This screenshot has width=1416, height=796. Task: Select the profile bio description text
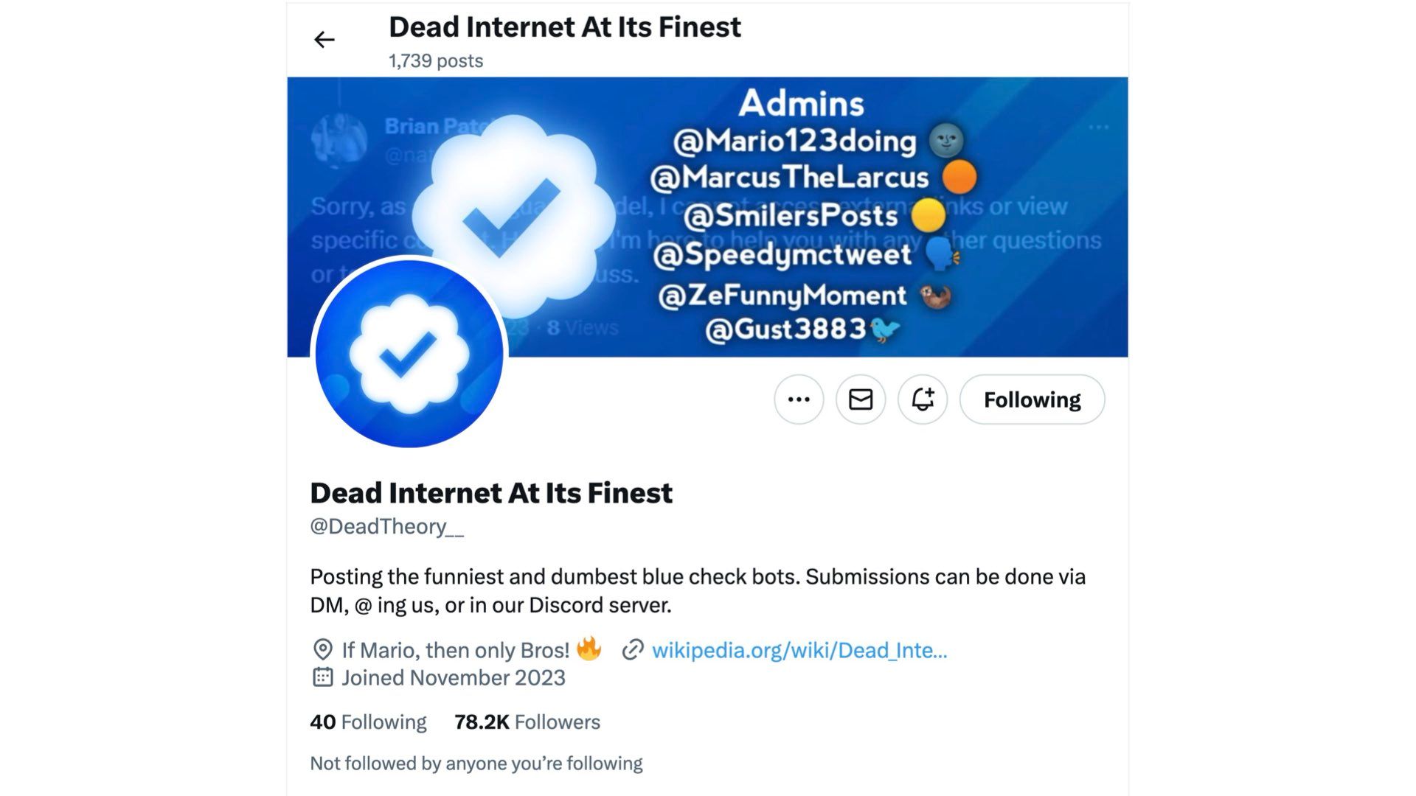click(x=698, y=591)
